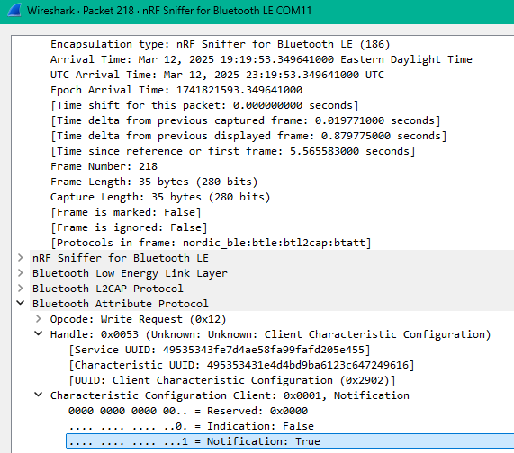Collapse Bluetooth Attribute Protocol section
The width and height of the screenshot is (514, 453).
tap(21, 303)
